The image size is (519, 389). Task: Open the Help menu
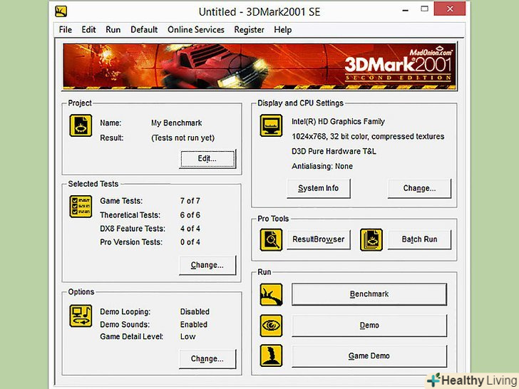coord(283,30)
